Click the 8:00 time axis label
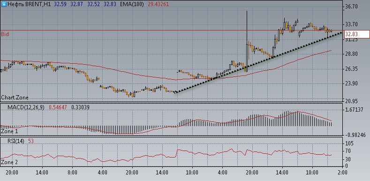The image size is (370, 181). [x=72, y=173]
